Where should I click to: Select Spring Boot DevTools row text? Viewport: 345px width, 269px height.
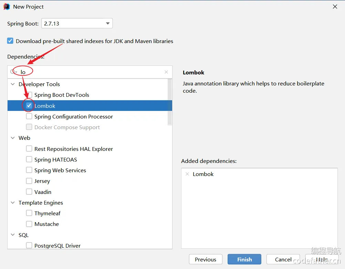click(62, 95)
